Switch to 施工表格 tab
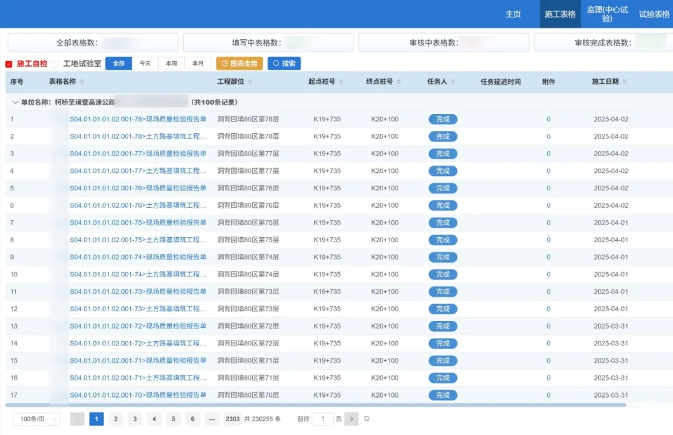The height and width of the screenshot is (435, 673). tap(560, 14)
